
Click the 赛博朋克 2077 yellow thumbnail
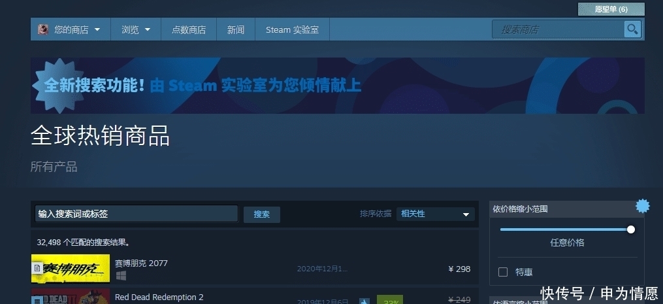71,269
